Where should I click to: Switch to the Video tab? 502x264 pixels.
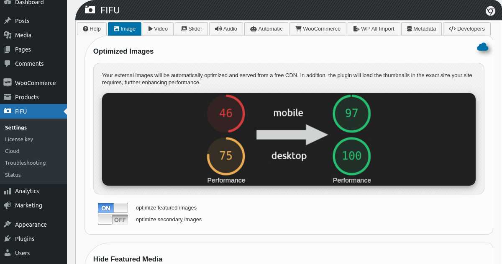pos(158,29)
